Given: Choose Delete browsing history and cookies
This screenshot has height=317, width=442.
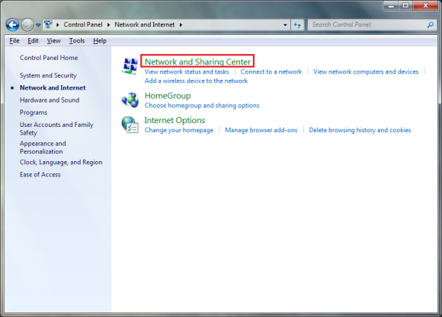Looking at the screenshot, I should [x=360, y=130].
